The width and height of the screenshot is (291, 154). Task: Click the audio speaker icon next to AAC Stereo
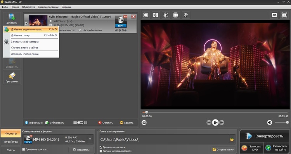coord(51,21)
